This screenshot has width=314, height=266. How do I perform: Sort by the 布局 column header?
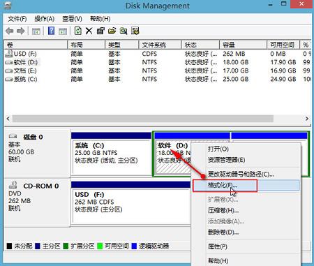pos(86,45)
